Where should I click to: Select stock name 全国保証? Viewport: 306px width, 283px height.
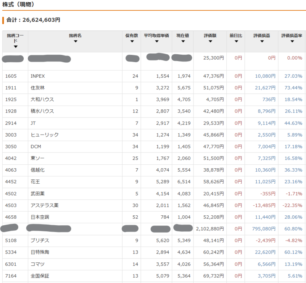(x=40, y=276)
